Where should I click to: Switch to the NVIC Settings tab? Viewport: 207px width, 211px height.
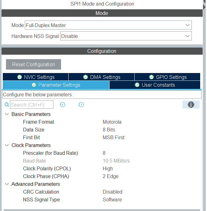click(x=36, y=77)
